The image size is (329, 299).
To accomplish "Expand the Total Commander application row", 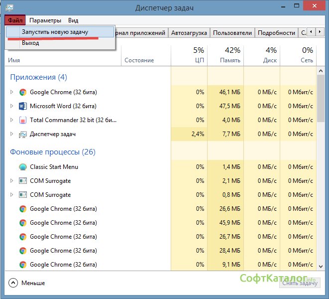I will click(12, 120).
